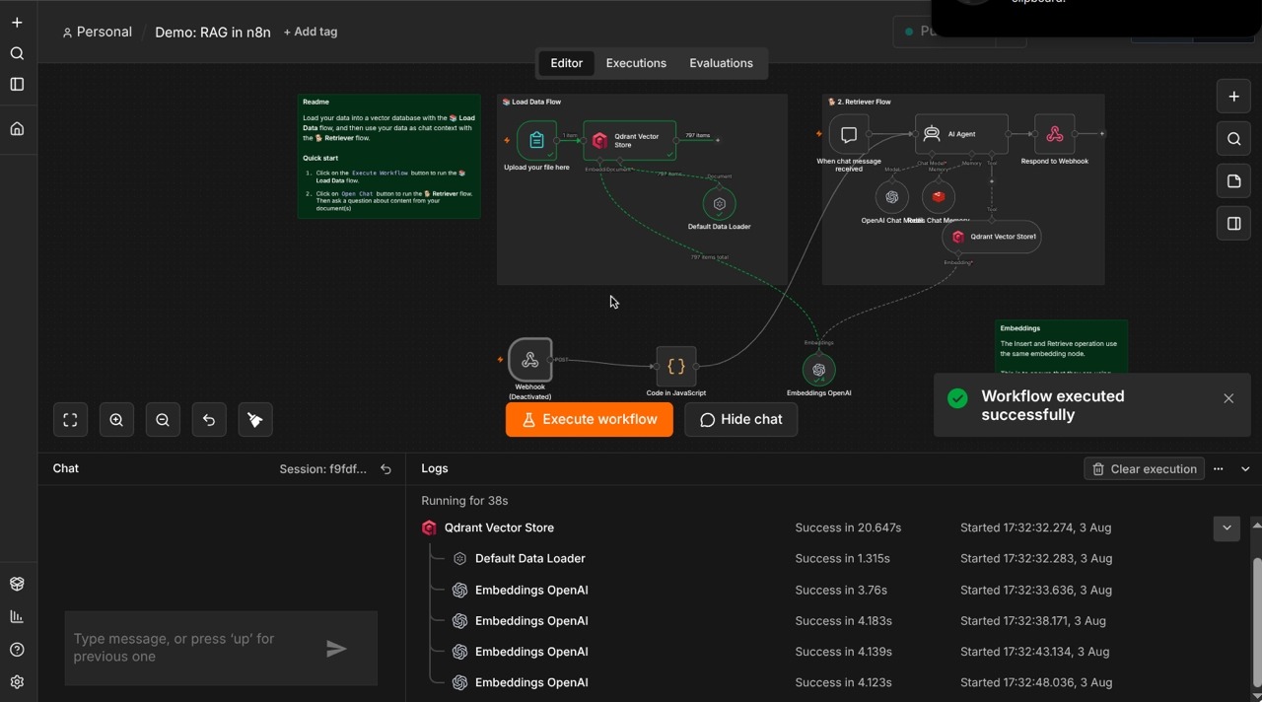Tidy up the workflow with broom icon
Viewport: 1262px width, 702px height.
[255, 420]
